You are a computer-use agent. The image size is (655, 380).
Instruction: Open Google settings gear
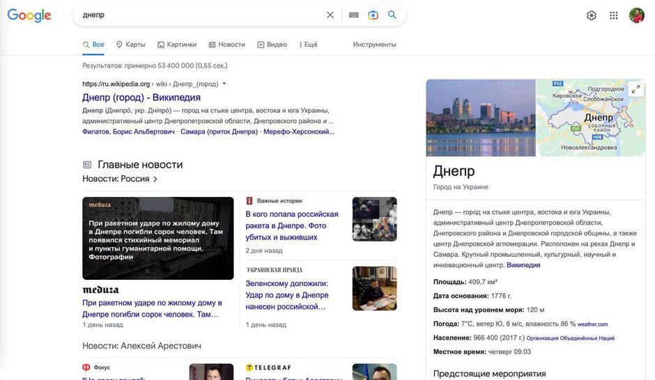point(591,15)
